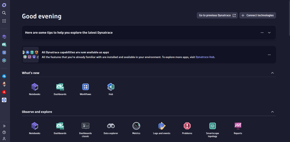Viewport: 290px width, 142px height.
Task: Open the Jenkins app icon in sidebar
Action: (x=4, y=84)
